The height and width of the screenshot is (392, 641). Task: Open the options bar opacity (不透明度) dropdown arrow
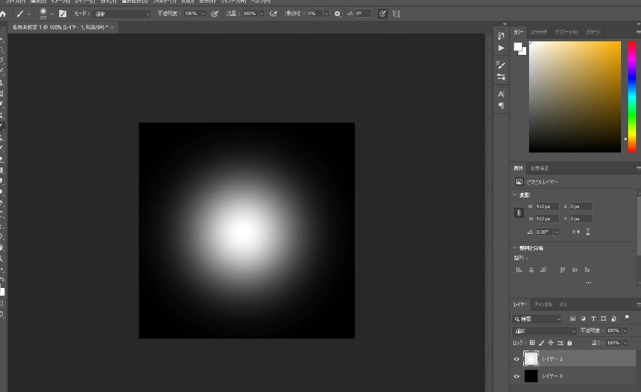point(202,14)
